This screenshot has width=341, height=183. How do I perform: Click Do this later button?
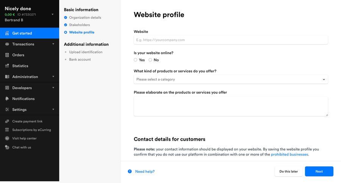[x=288, y=172]
